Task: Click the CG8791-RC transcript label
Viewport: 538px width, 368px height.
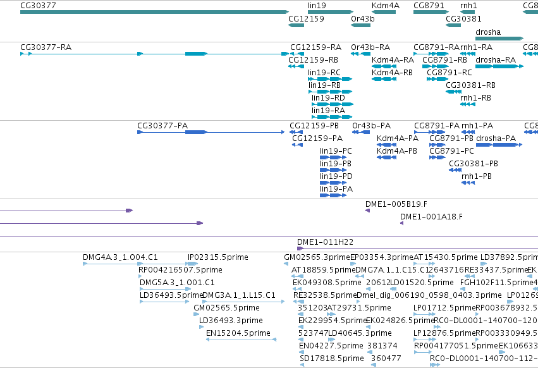Action: (449, 73)
